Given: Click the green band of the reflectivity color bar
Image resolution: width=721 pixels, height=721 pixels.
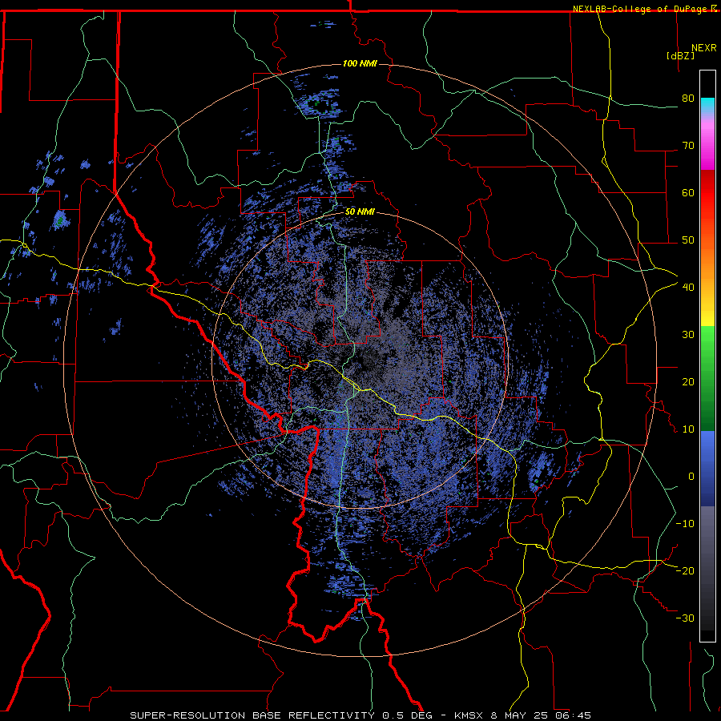Looking at the screenshot, I should click(x=707, y=378).
